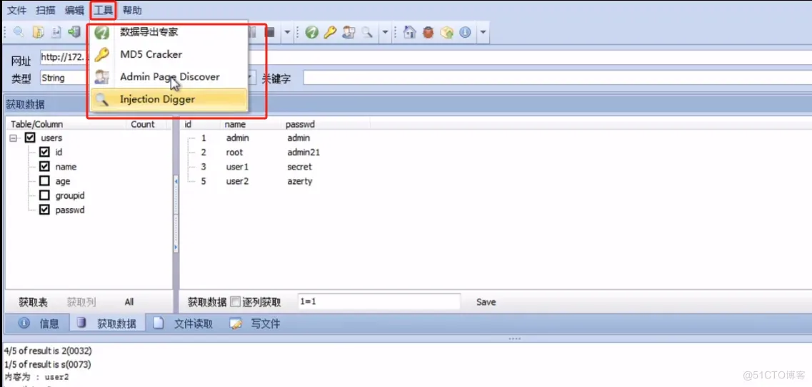
Task: Switch to the 信息 tab
Action: coord(39,324)
